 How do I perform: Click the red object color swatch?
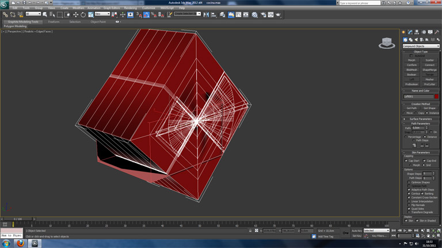436,96
